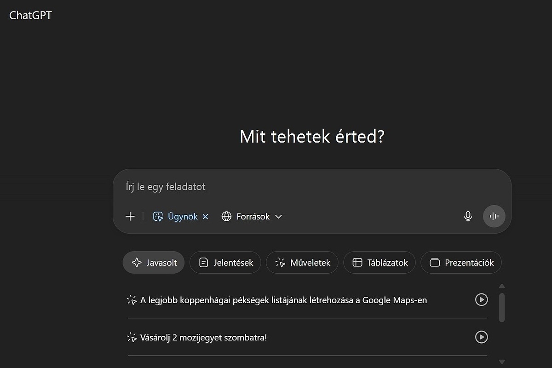Remove agent mode with the X toggle
Image resolution: width=552 pixels, height=368 pixels.
click(206, 216)
